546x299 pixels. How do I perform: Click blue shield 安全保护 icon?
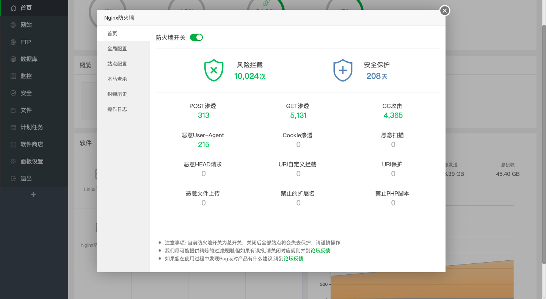tap(343, 70)
